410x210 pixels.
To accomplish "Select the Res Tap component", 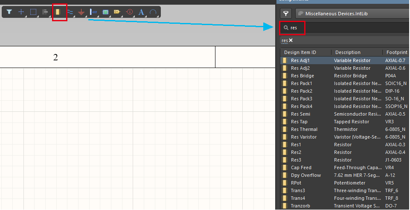I will tap(345, 122).
